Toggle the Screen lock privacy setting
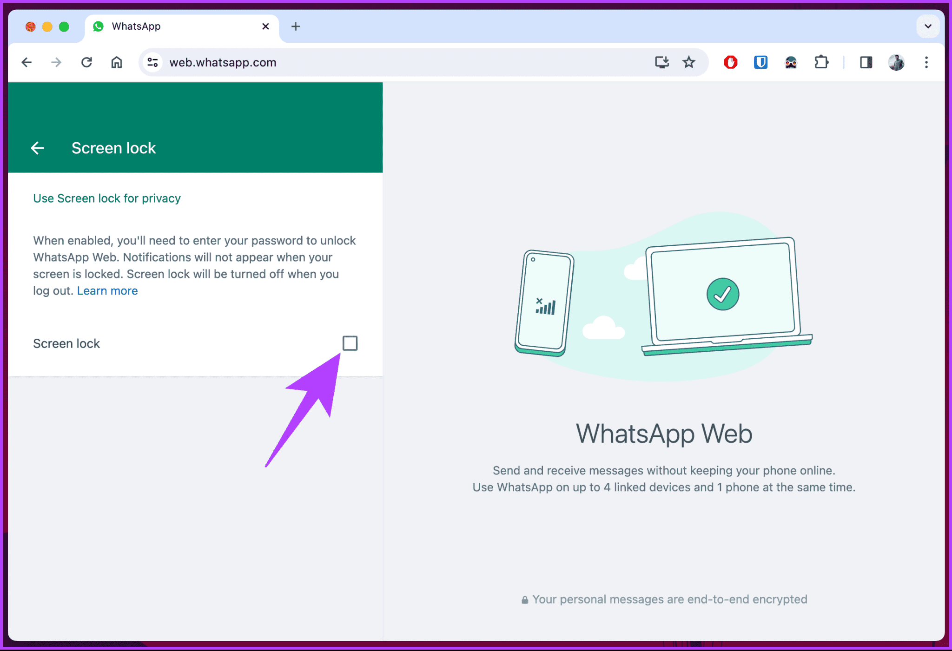Image resolution: width=952 pixels, height=651 pixels. 350,343
